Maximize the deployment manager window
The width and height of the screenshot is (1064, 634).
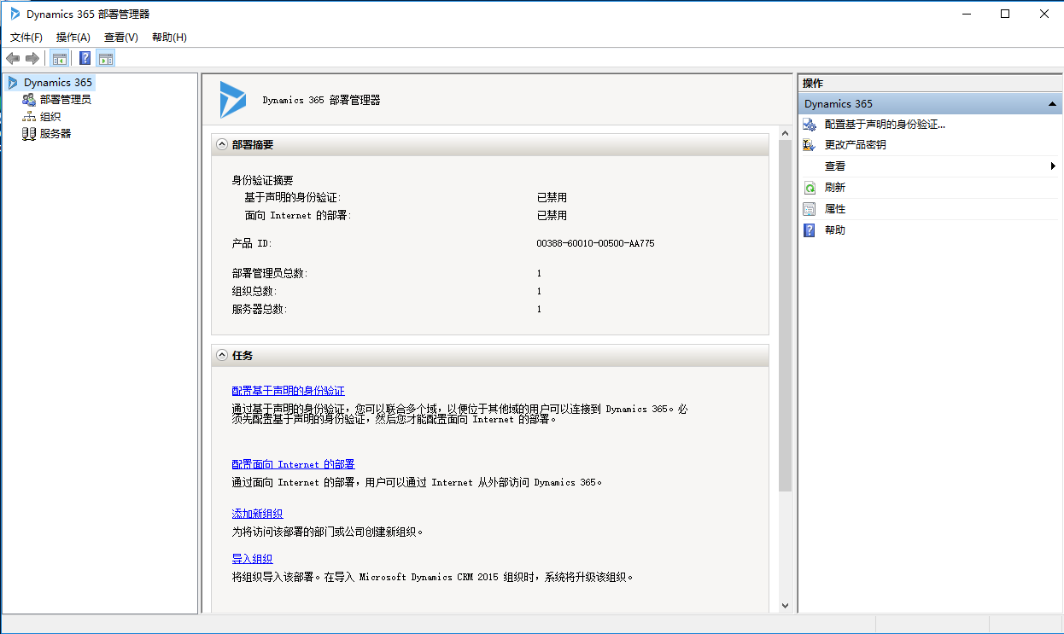click(1005, 14)
